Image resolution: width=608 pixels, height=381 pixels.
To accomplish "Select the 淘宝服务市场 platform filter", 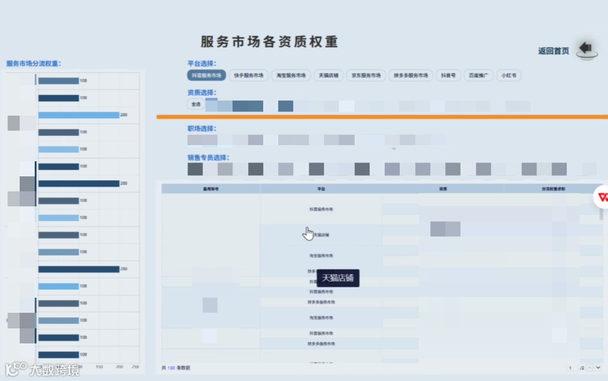I will pos(291,75).
